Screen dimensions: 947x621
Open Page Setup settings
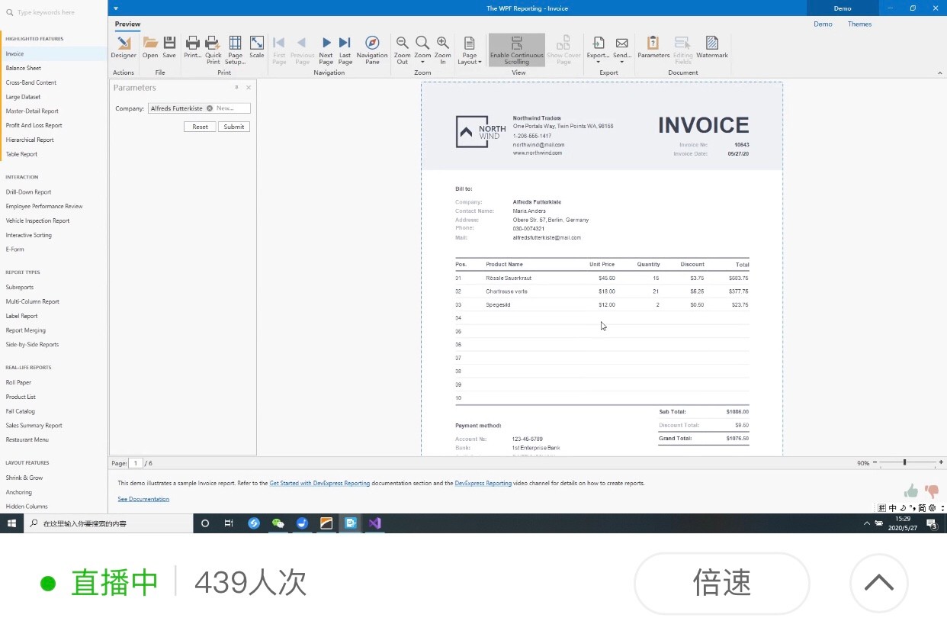236,50
